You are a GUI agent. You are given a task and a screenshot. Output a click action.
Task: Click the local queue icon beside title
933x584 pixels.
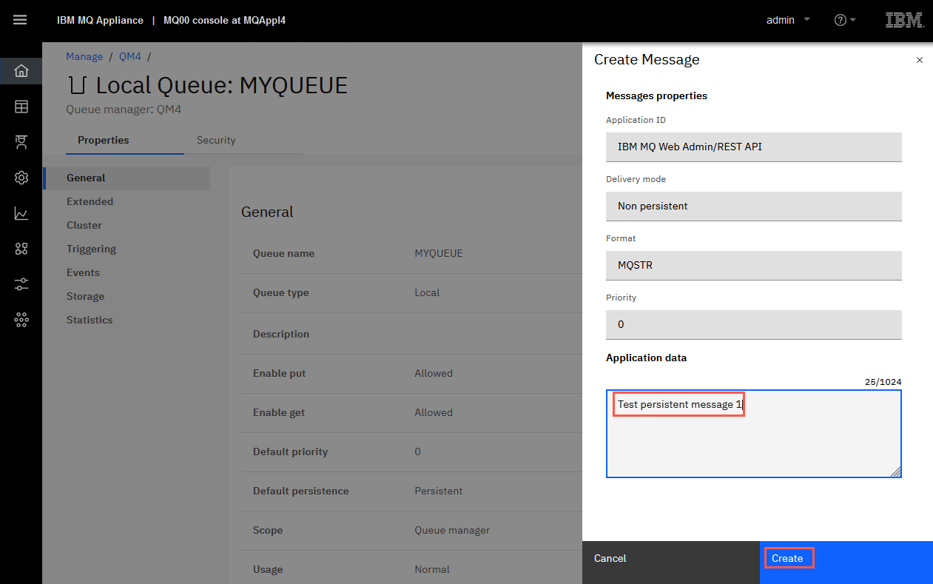[x=78, y=85]
